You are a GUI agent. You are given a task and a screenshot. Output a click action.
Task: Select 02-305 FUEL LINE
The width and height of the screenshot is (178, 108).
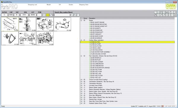(96, 74)
